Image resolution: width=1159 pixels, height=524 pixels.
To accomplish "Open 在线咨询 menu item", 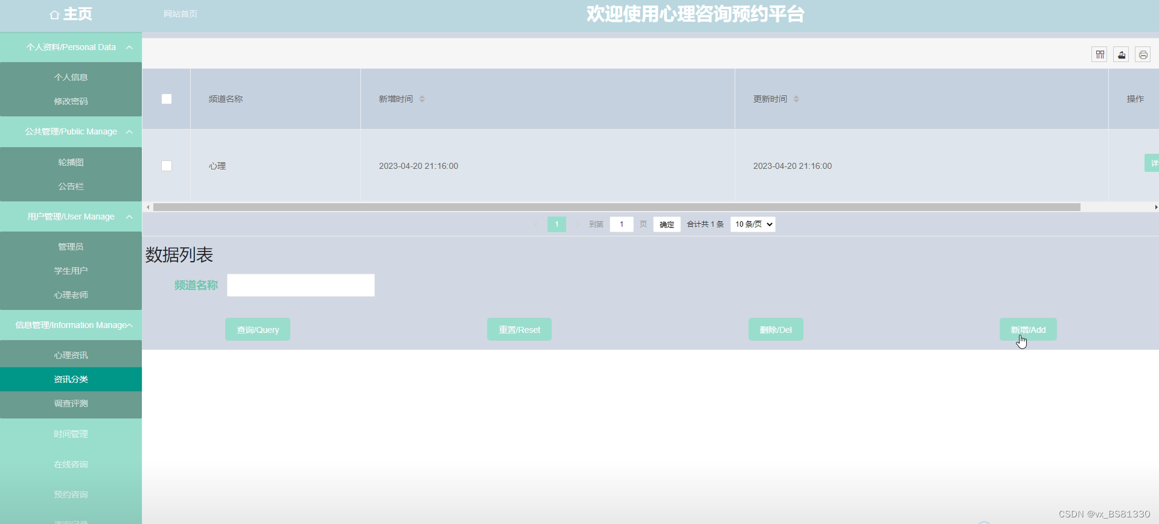I will (x=71, y=464).
